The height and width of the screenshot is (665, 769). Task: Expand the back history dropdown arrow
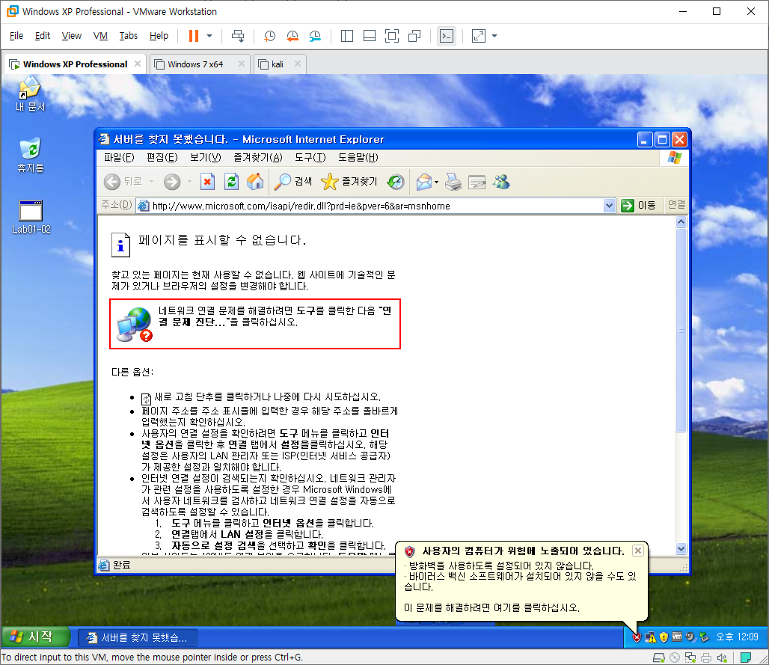click(151, 182)
